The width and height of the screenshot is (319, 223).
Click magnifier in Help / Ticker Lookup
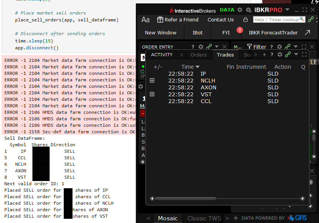point(302,19)
